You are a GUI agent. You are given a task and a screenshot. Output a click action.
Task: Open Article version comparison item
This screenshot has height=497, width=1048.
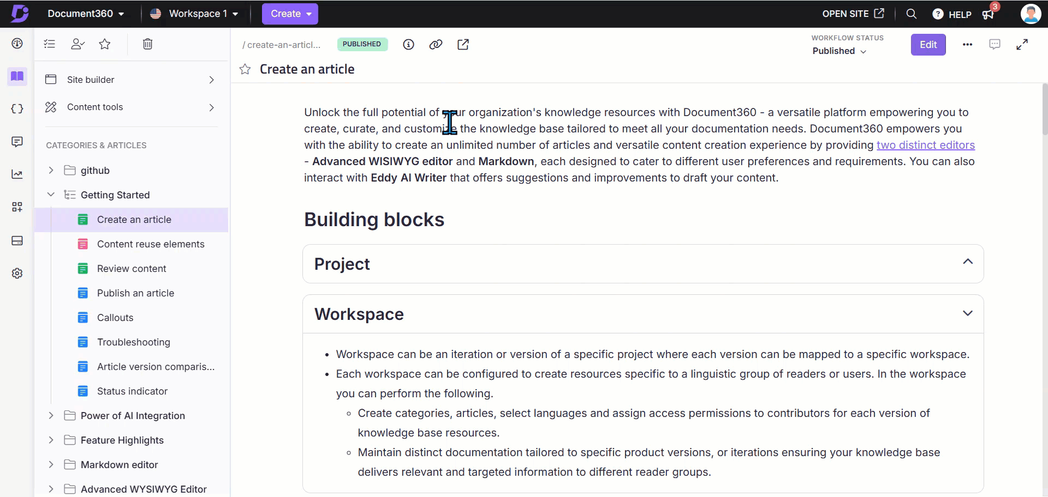[156, 367]
